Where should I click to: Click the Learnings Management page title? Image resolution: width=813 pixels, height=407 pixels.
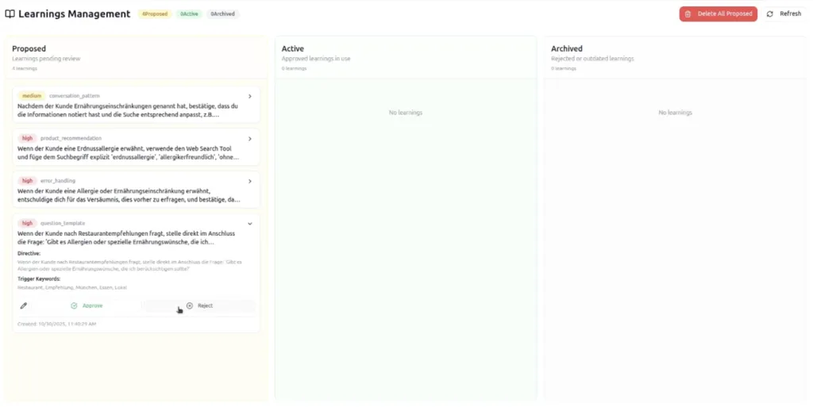[x=74, y=13]
